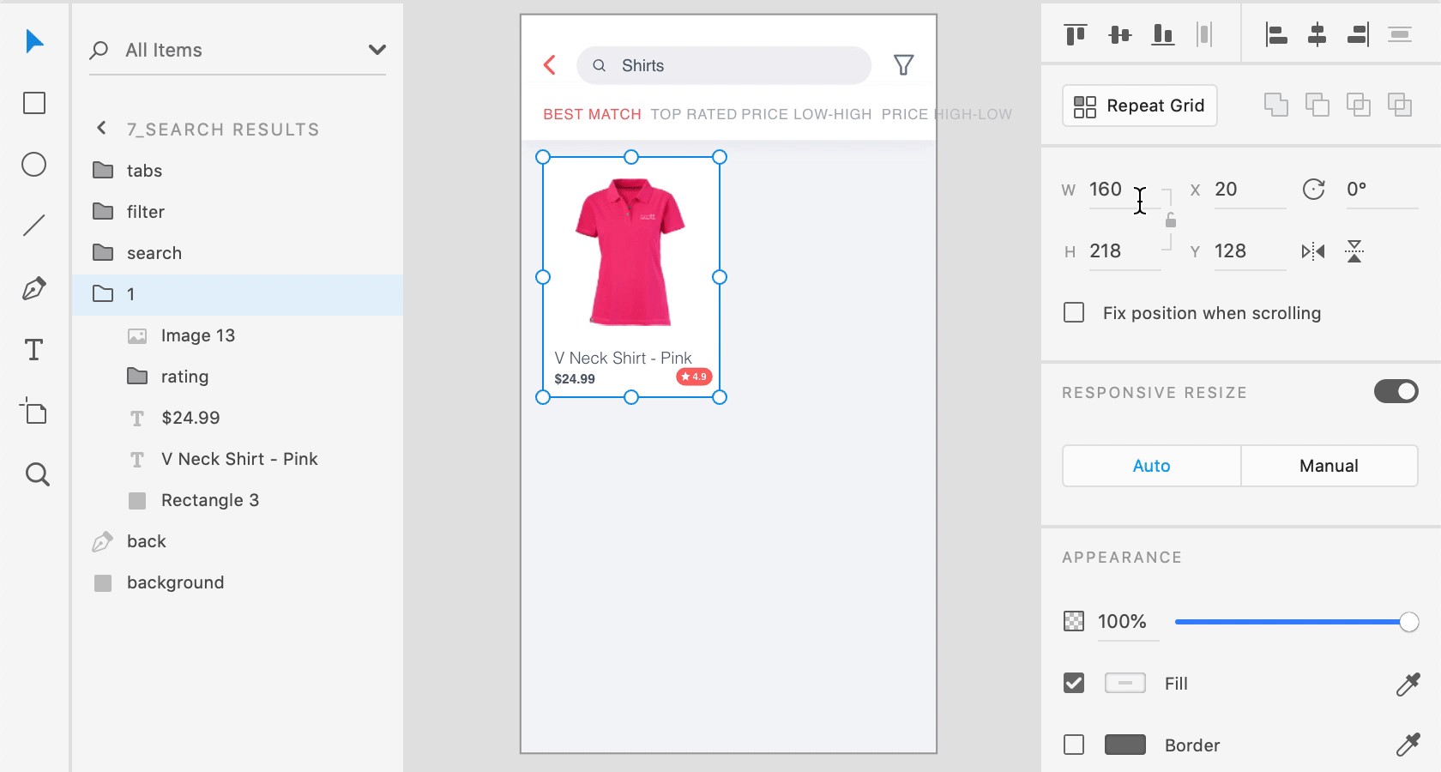The width and height of the screenshot is (1441, 772).
Task: Click the border color swatch
Action: tap(1125, 745)
